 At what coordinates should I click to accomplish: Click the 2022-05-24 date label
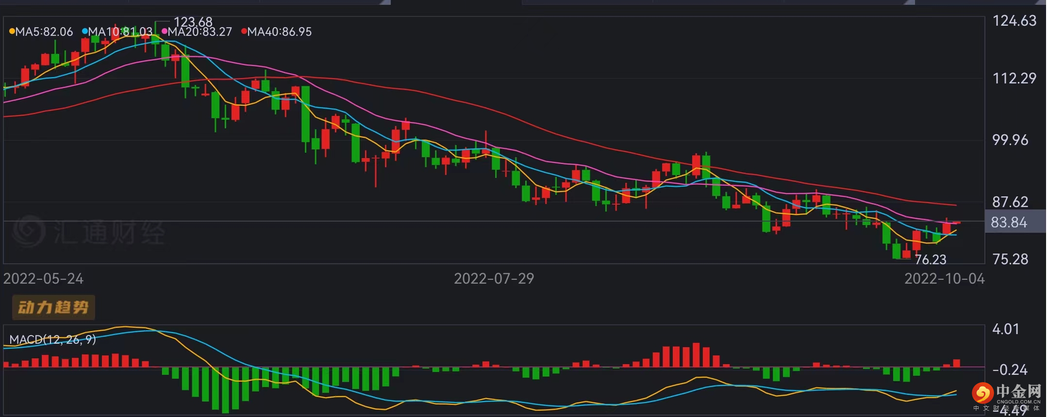[43, 279]
